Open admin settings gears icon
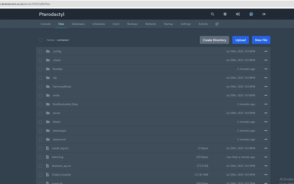 (x=238, y=14)
